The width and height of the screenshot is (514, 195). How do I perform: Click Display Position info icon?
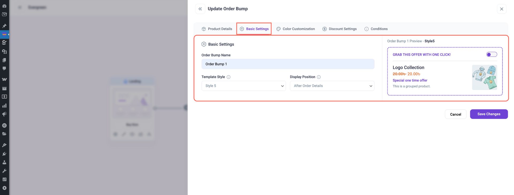tap(319, 77)
